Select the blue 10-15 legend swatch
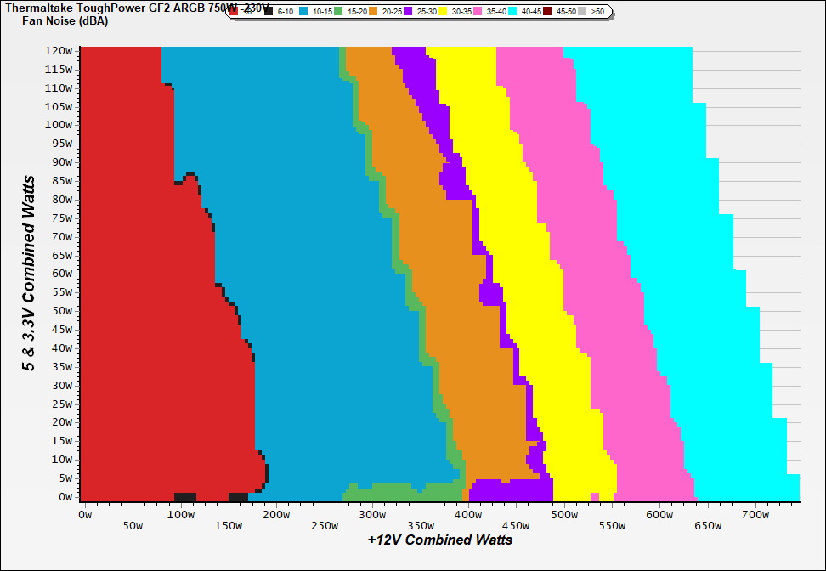This screenshot has height=571, width=826. 305,12
